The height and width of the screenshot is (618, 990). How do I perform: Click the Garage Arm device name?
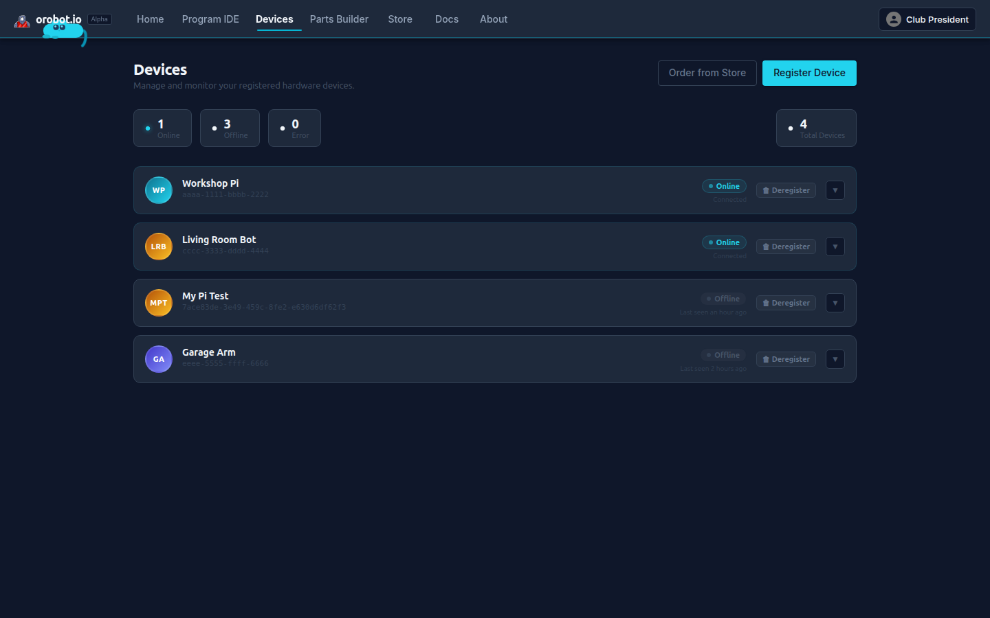coord(209,352)
